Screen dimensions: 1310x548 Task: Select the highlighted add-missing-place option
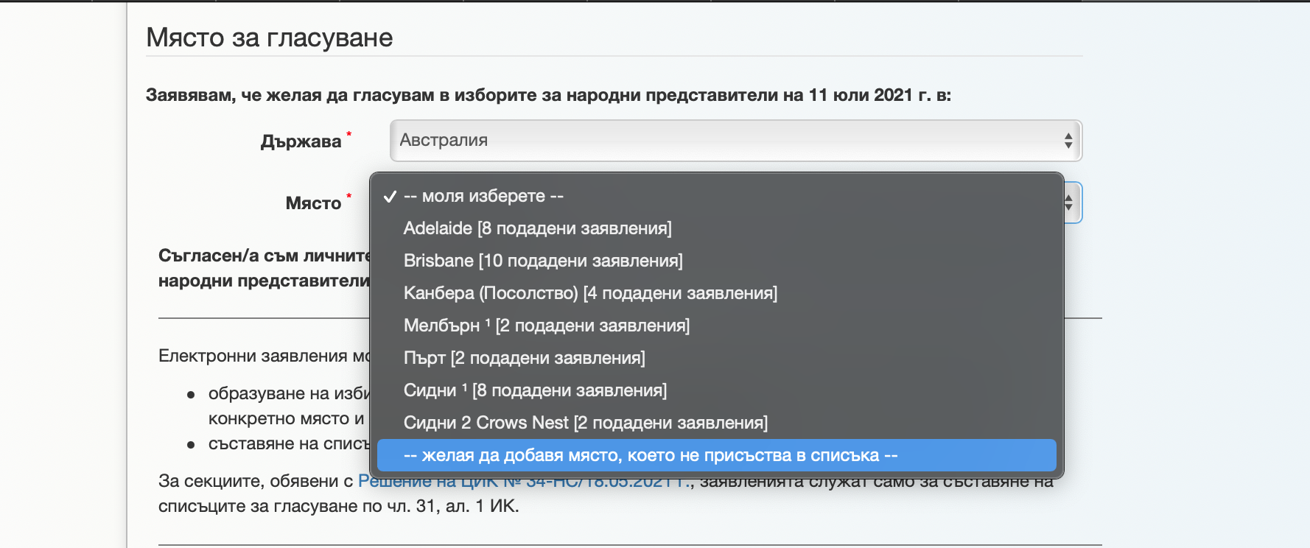[650, 455]
